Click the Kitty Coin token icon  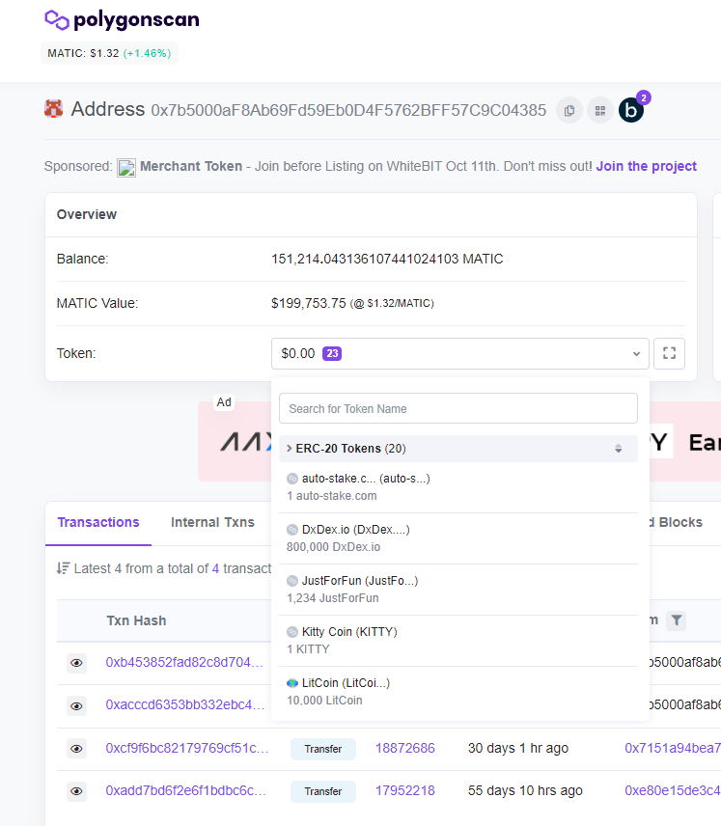pos(292,632)
